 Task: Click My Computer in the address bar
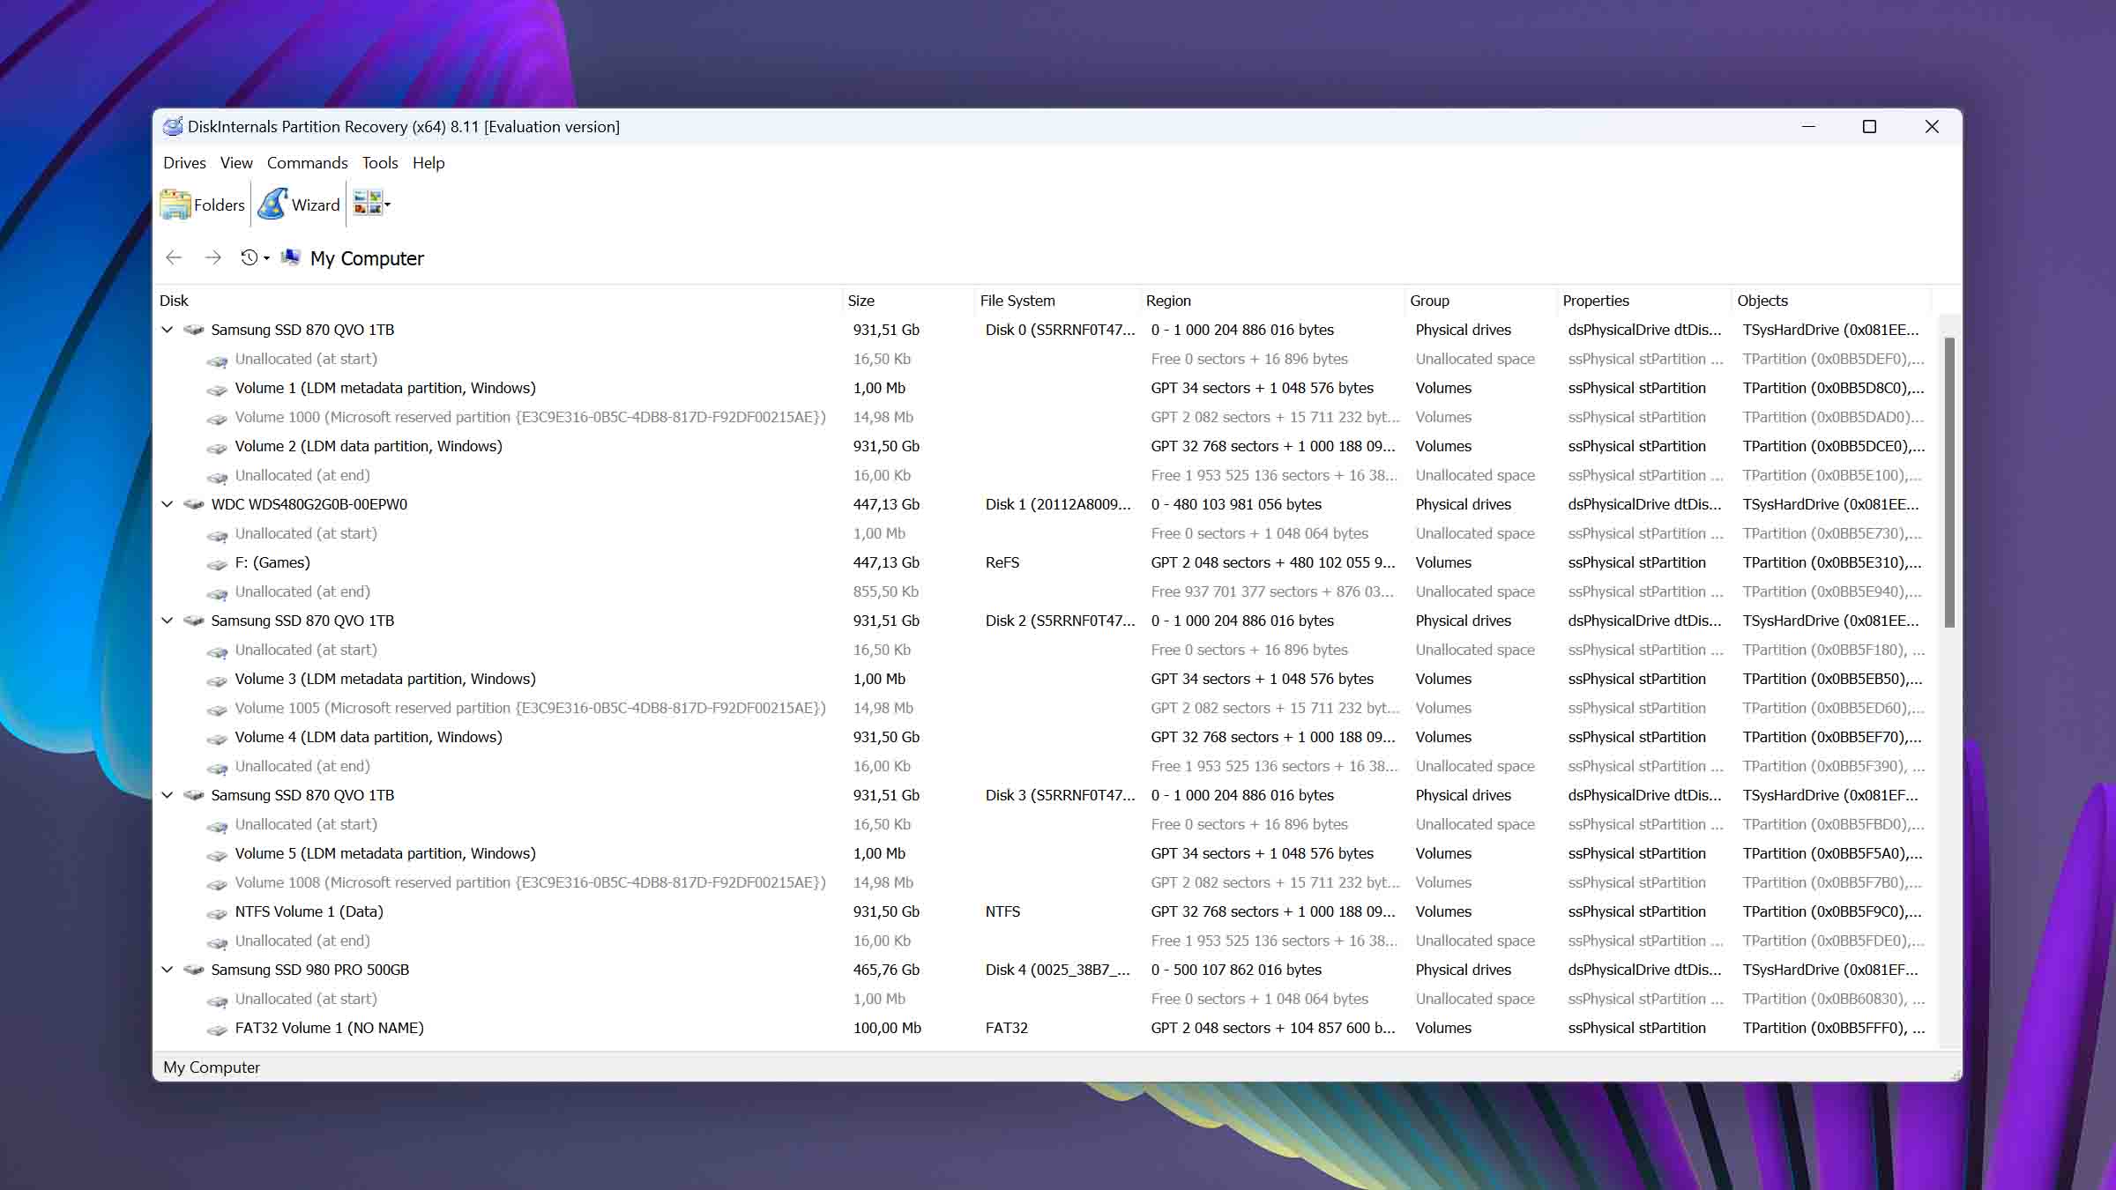[367, 258]
